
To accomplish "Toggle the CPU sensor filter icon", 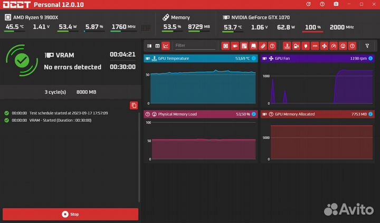I will [225, 46].
